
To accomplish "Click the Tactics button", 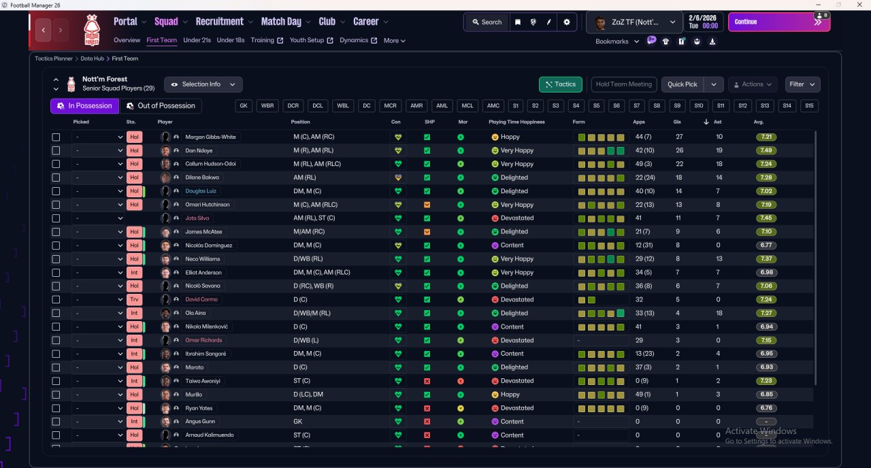I will [x=560, y=84].
